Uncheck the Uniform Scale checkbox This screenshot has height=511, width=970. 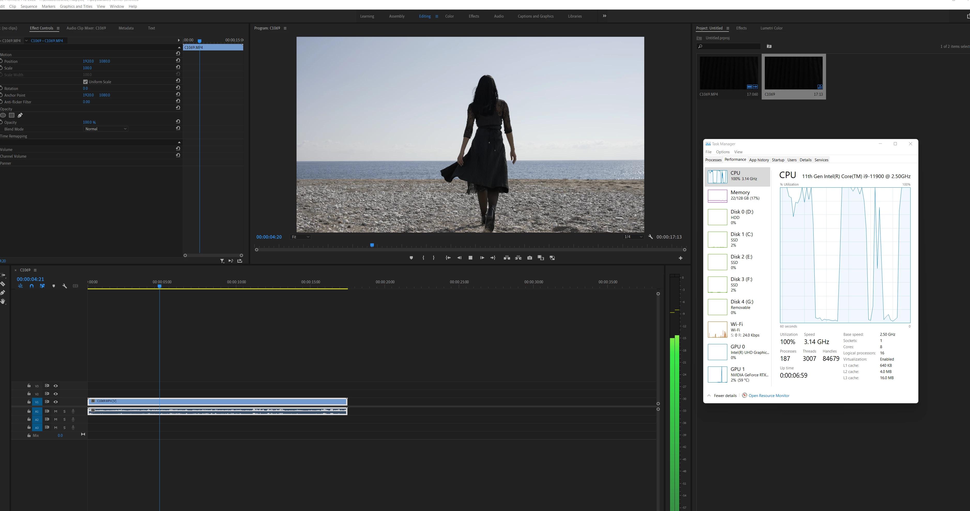[x=86, y=82]
